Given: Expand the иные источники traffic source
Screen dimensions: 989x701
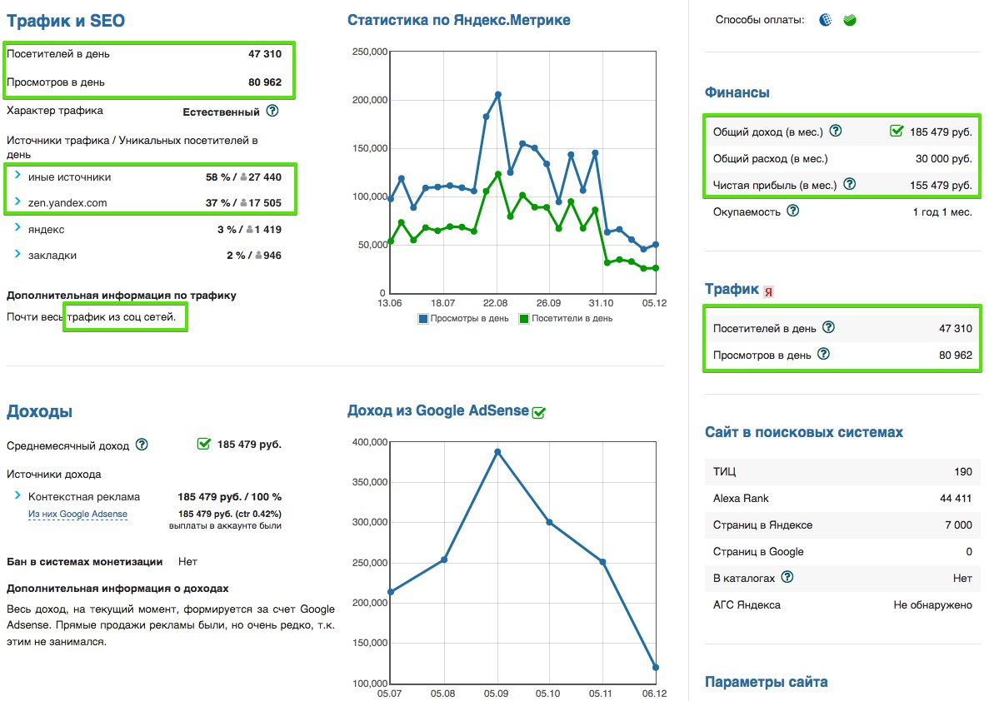Looking at the screenshot, I should (17, 175).
